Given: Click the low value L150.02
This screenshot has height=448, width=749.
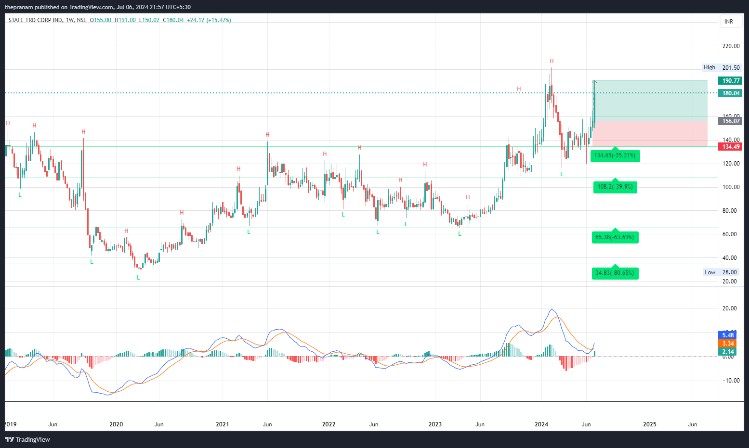Looking at the screenshot, I should pos(149,20).
